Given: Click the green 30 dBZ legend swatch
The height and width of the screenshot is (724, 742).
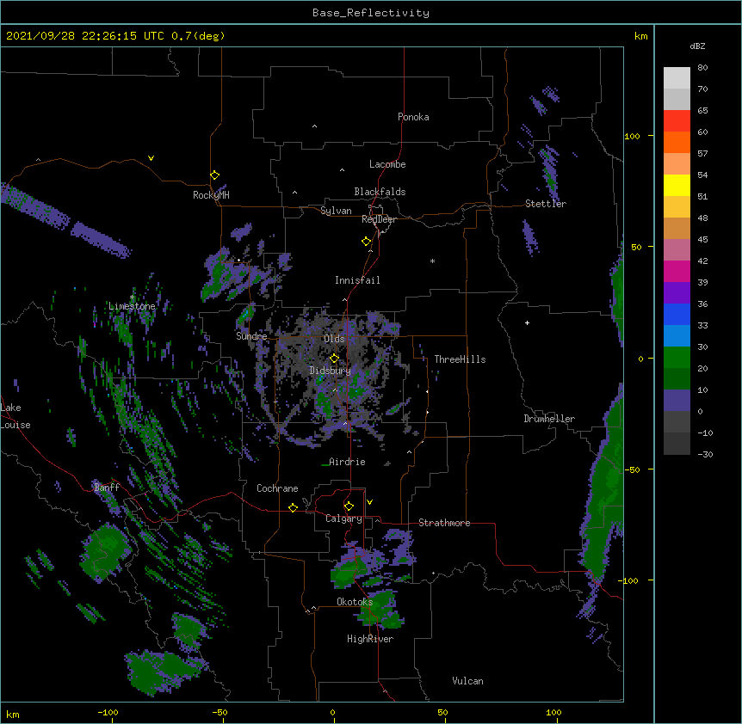Looking at the screenshot, I should pos(677,357).
